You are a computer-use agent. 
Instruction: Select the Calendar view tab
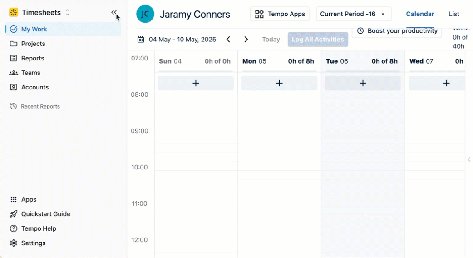(x=420, y=14)
